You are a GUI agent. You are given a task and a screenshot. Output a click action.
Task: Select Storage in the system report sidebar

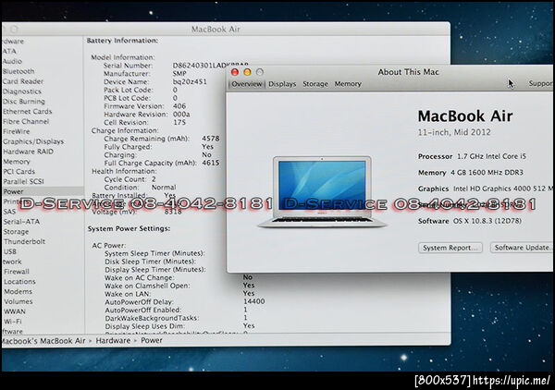(x=16, y=232)
